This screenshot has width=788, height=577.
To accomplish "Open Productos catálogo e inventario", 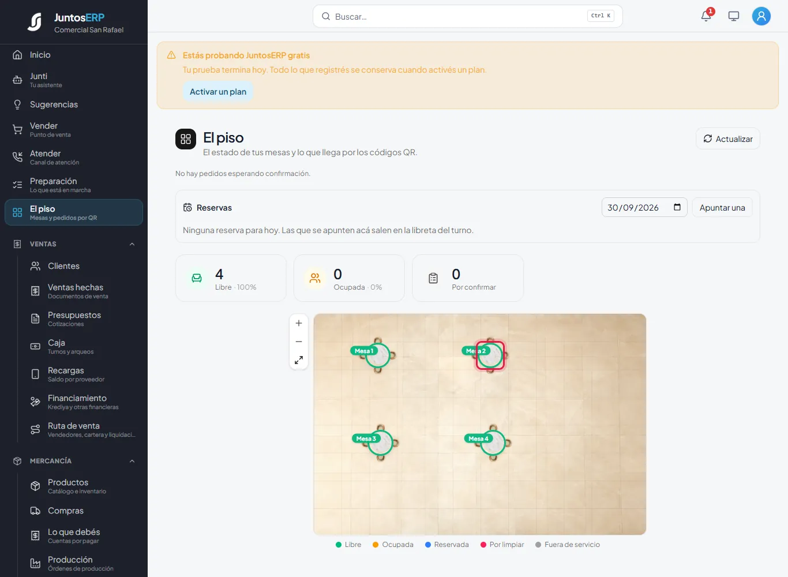I will (82, 486).
